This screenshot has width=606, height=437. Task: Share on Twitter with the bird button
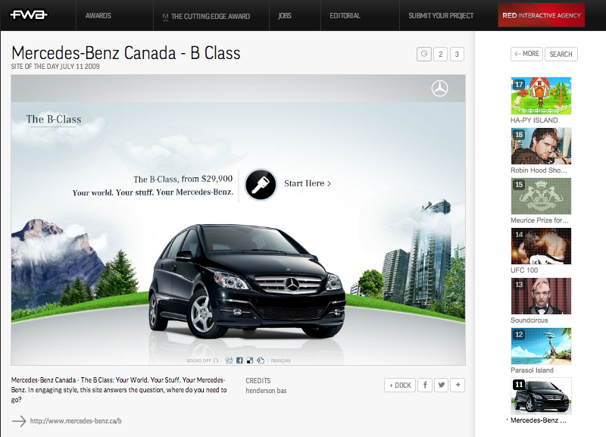[441, 385]
